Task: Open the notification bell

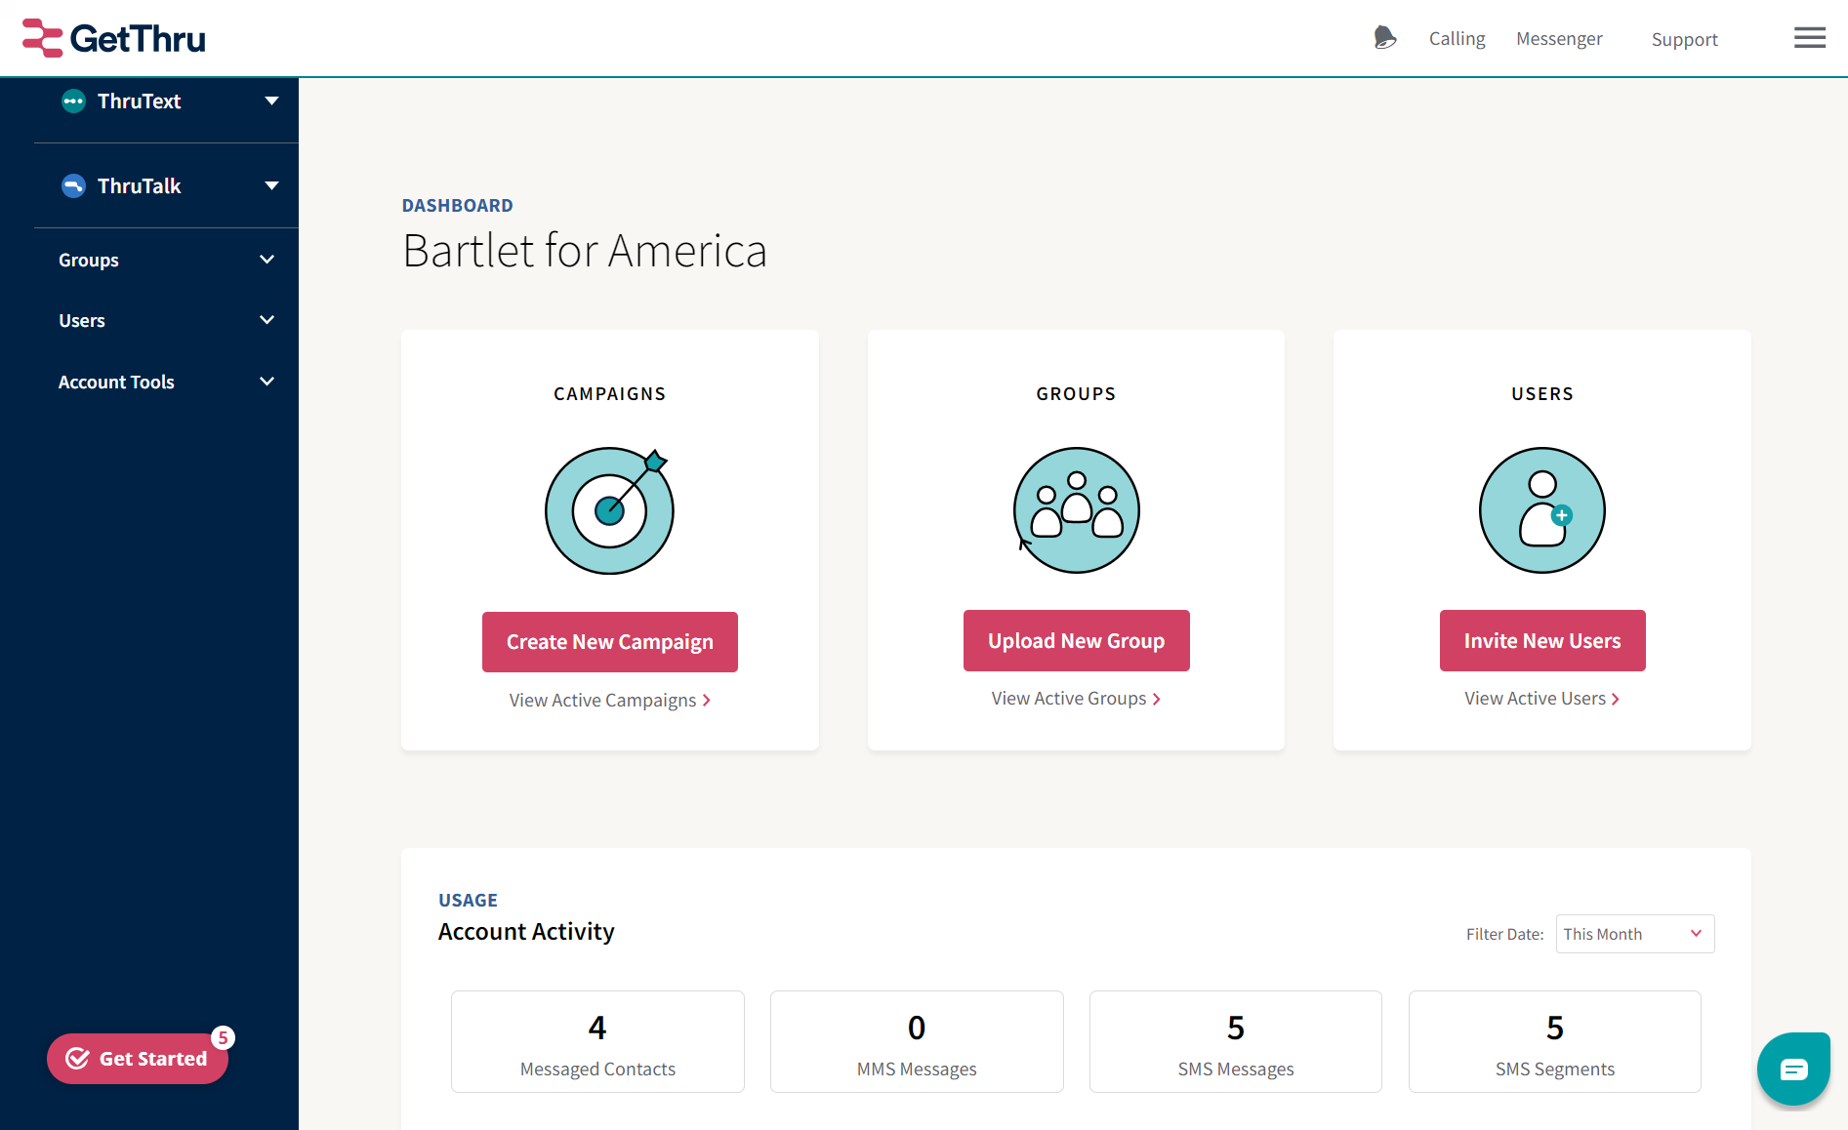Action: 1384,37
